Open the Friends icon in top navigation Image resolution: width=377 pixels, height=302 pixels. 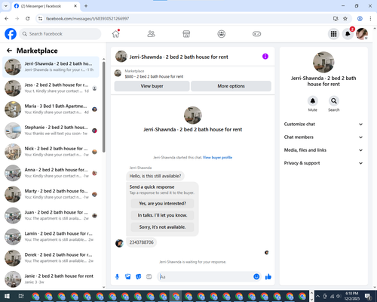(151, 34)
